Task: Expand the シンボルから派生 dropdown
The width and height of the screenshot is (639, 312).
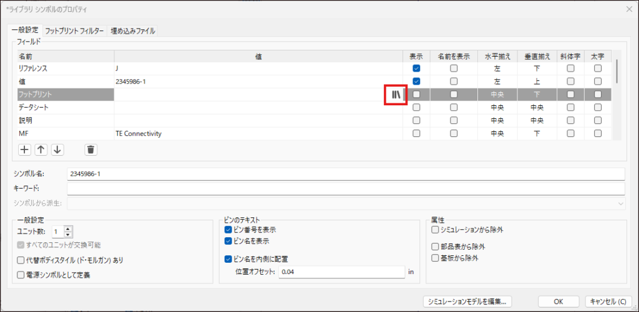Action: pyautogui.click(x=620, y=203)
